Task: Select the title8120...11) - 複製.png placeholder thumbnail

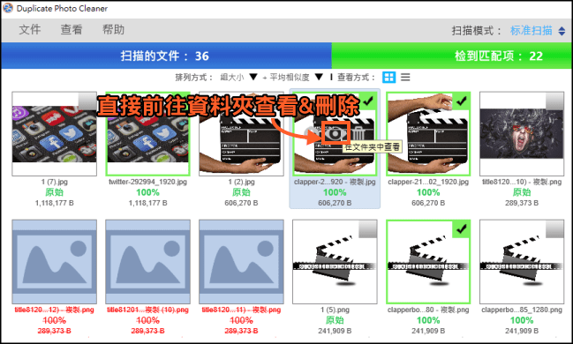Action: tap(241, 261)
